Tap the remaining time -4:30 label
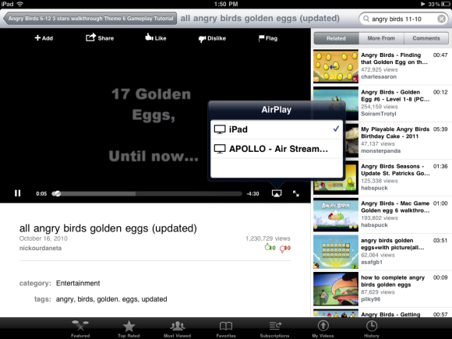Image resolution: width=452 pixels, height=339 pixels. (x=252, y=194)
